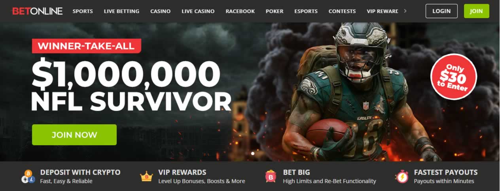This screenshot has width=500, height=191.
Task: Open the Poker section
Action: 275,11
